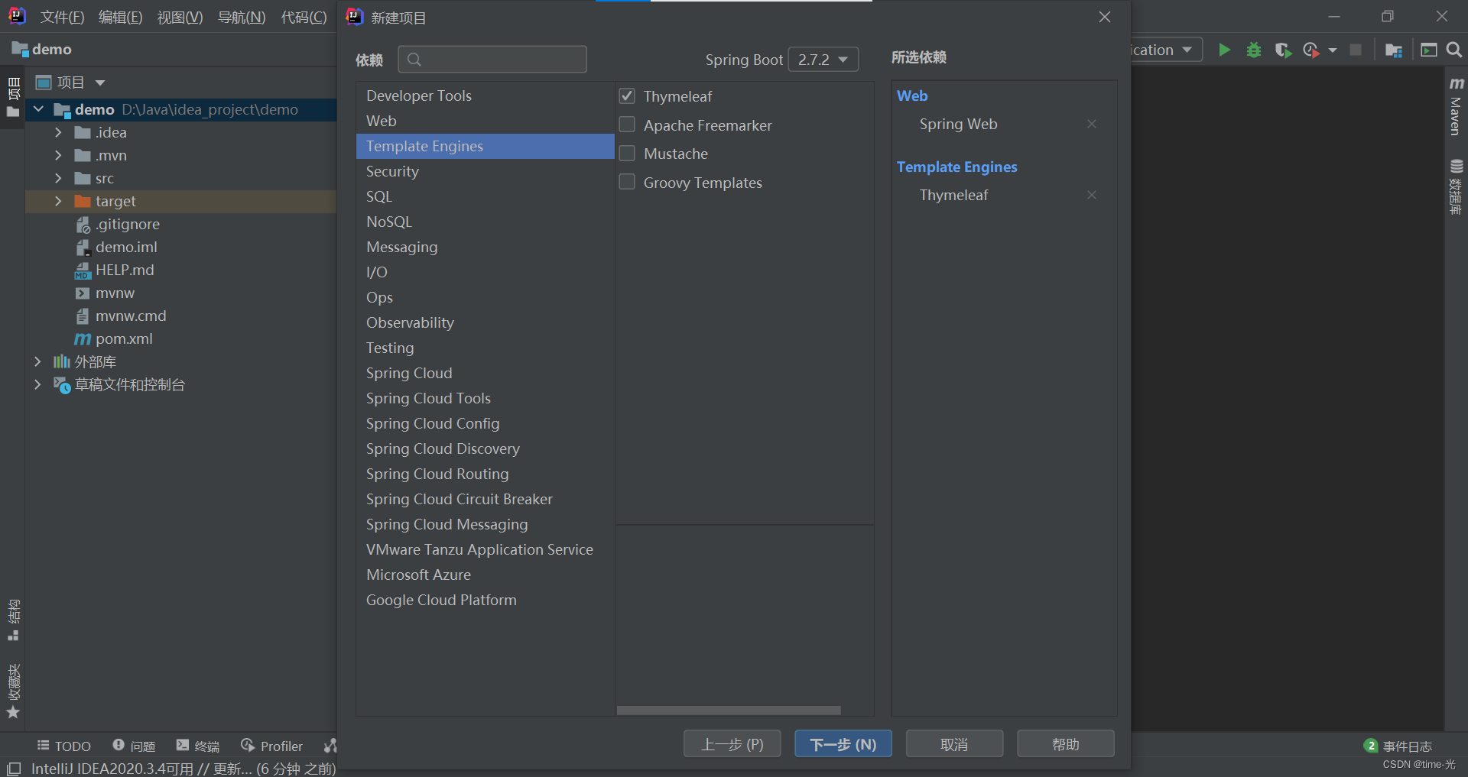
Task: Select Google Cloud Platform category
Action: [x=486, y=600]
